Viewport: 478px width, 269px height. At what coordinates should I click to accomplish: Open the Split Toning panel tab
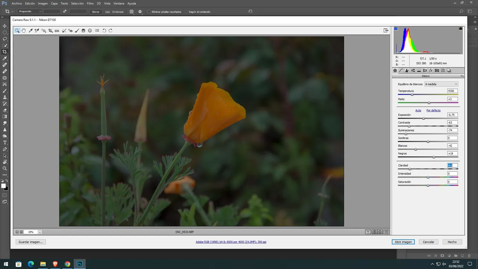point(419,70)
